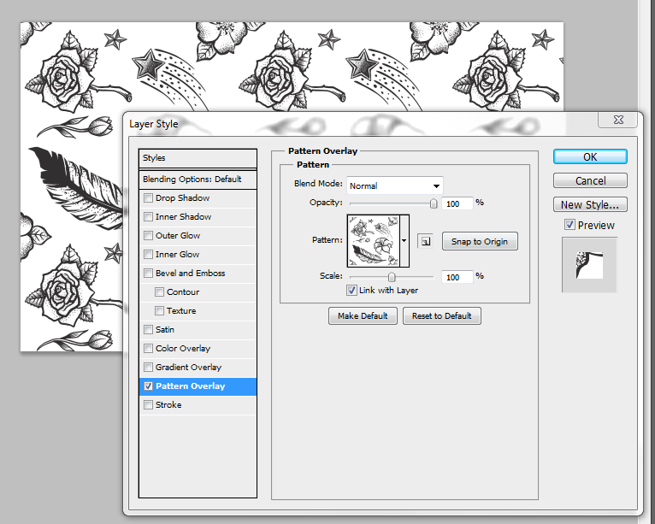Close the Layer Style dialog

618,120
